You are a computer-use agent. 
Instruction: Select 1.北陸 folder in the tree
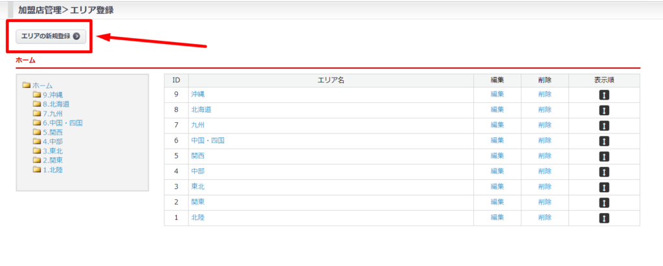click(52, 170)
